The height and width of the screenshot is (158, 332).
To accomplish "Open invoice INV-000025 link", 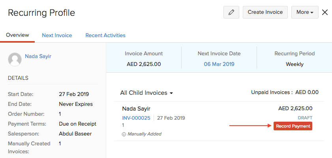I will 136,118.
